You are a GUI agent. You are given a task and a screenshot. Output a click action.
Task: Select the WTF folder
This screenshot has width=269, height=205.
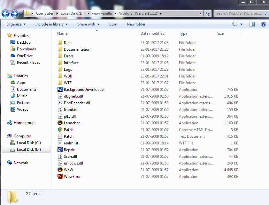[68, 83]
